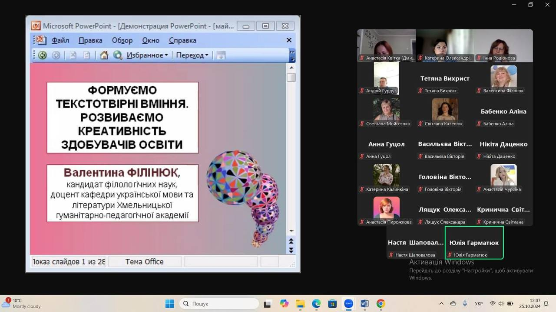
Task: Open File Explorer from the taskbar
Action: (x=300, y=303)
